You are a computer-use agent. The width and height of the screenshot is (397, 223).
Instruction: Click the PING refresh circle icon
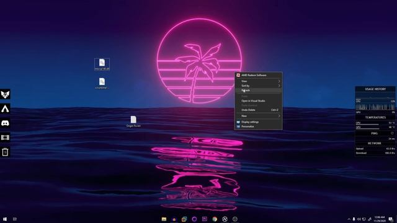[392, 133]
